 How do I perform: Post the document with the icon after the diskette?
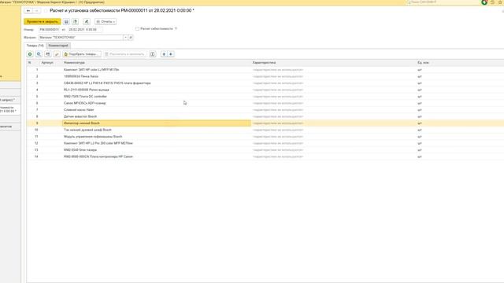click(x=76, y=21)
